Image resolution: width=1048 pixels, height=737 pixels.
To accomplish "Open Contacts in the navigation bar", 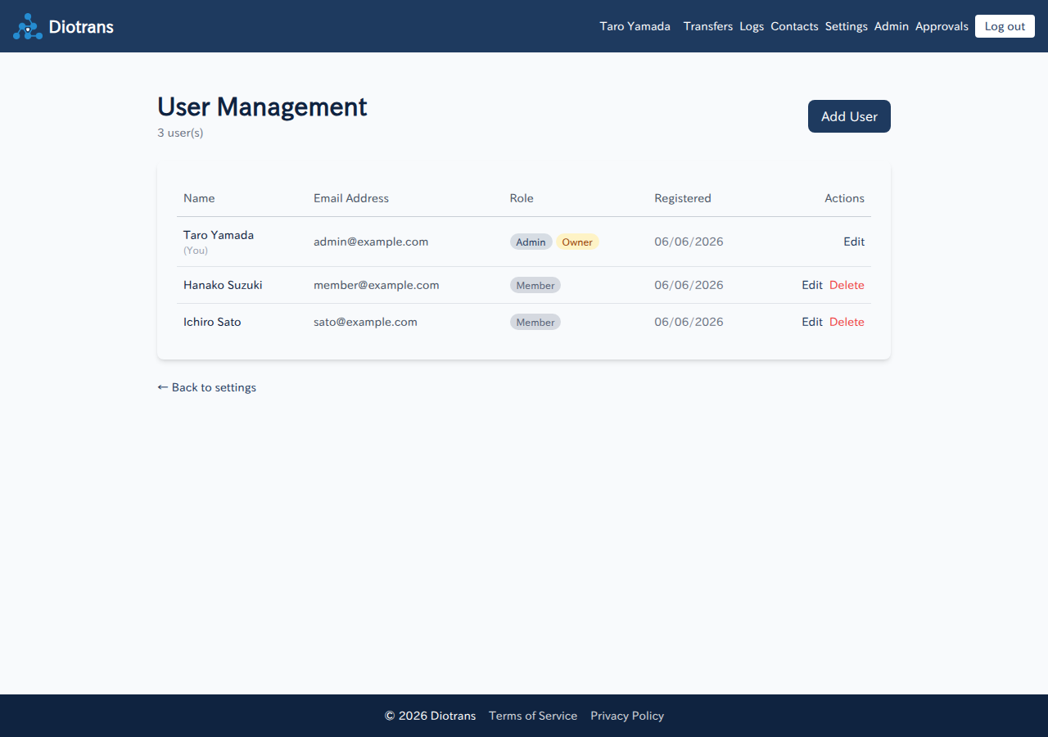I will click(x=794, y=26).
